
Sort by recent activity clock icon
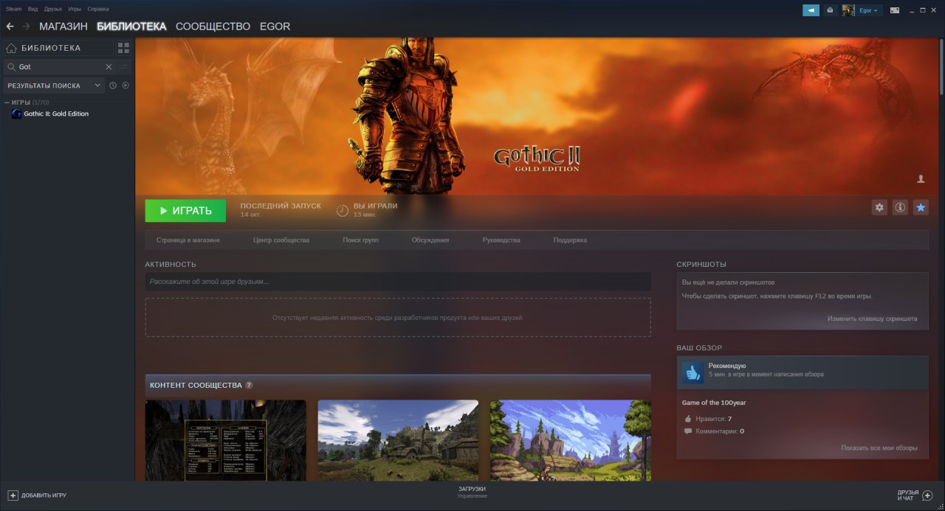(x=113, y=86)
